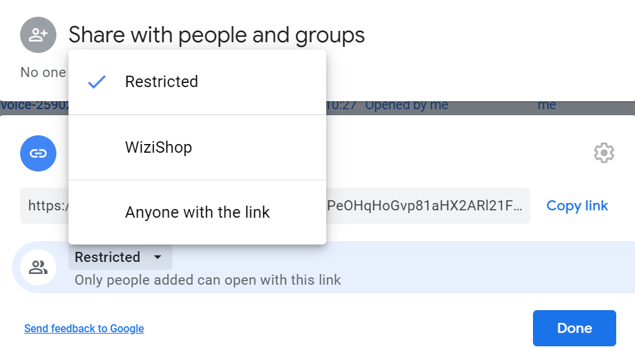Image resolution: width=635 pixels, height=351 pixels.
Task: Click the people group icon
Action: (38, 267)
